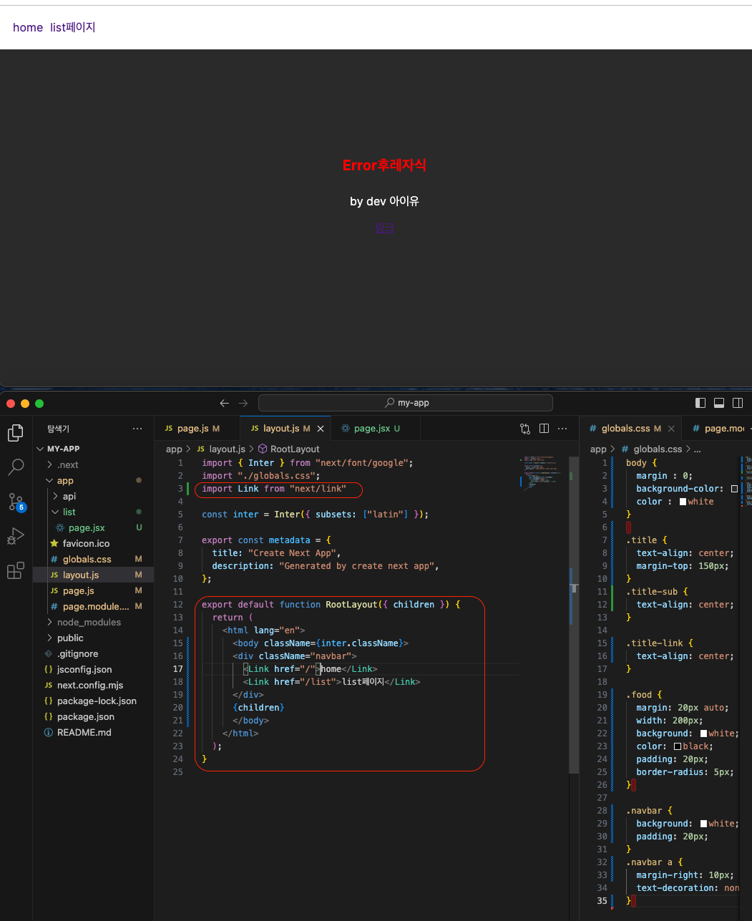Place cursor on line 17 home Link code
The image size is (752, 921).
(x=311, y=669)
